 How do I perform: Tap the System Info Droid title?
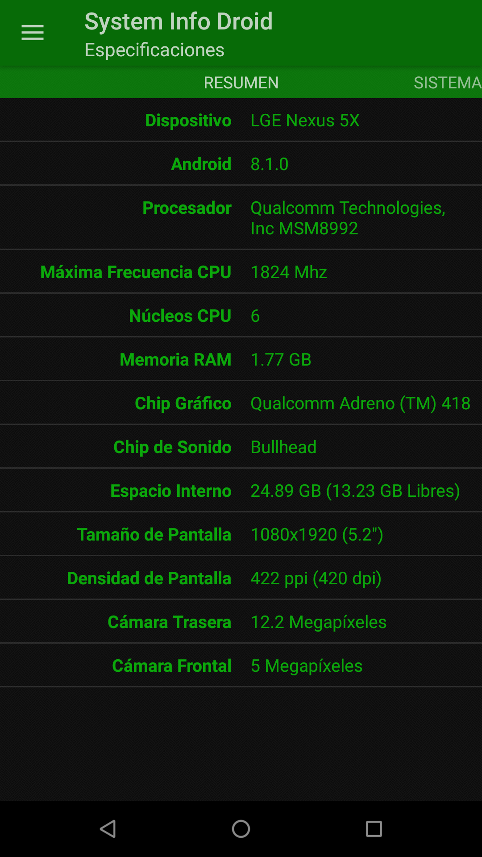click(179, 21)
